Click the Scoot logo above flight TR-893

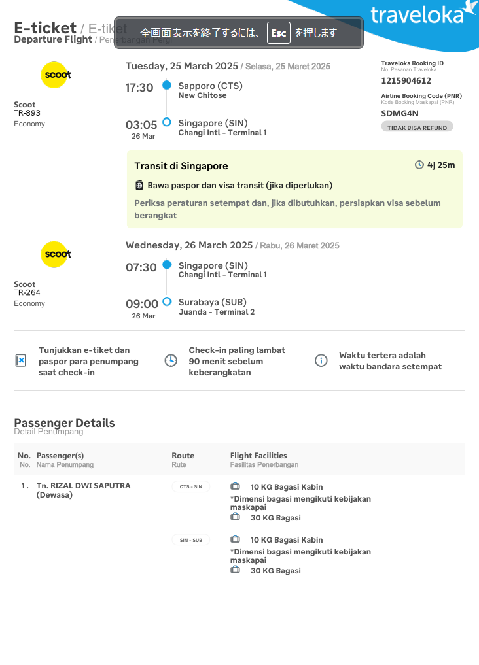pyautogui.click(x=56, y=75)
